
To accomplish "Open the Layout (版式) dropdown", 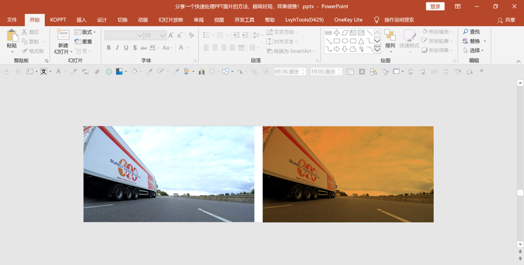I will point(85,32).
